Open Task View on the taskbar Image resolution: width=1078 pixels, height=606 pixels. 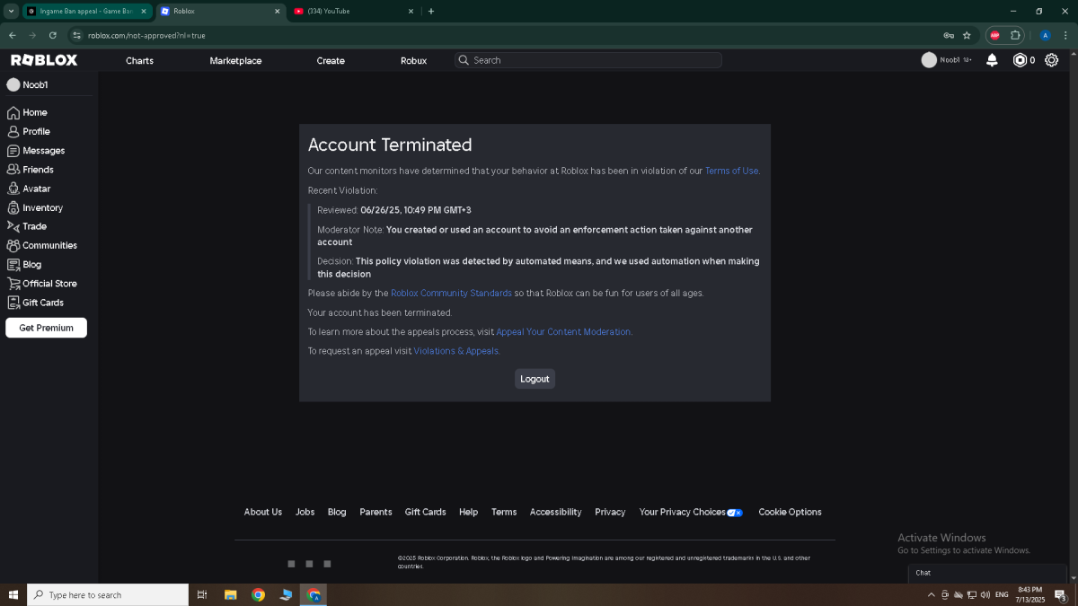click(x=202, y=594)
